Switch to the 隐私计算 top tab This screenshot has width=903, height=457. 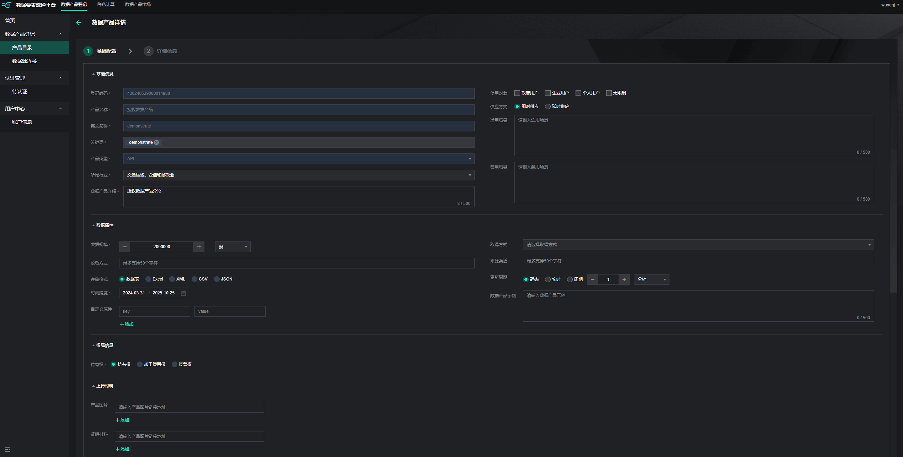pos(106,5)
